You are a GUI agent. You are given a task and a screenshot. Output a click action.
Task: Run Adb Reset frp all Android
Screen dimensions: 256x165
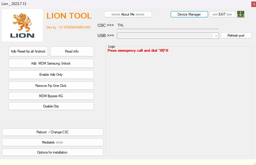click(x=28, y=51)
